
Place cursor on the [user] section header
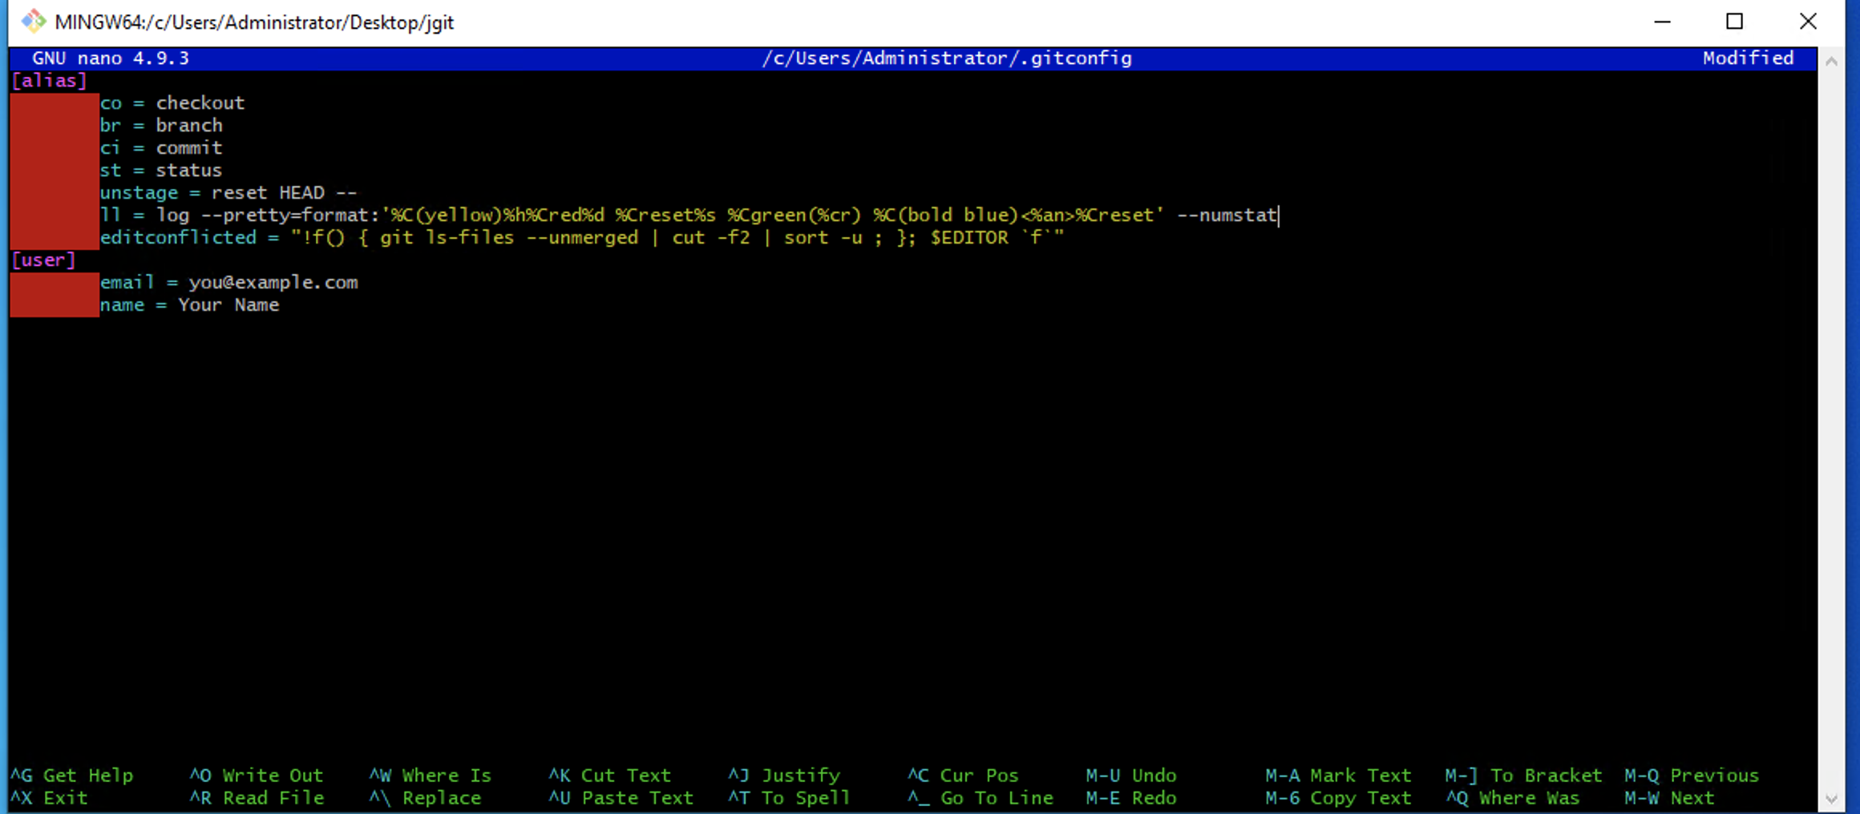43,260
